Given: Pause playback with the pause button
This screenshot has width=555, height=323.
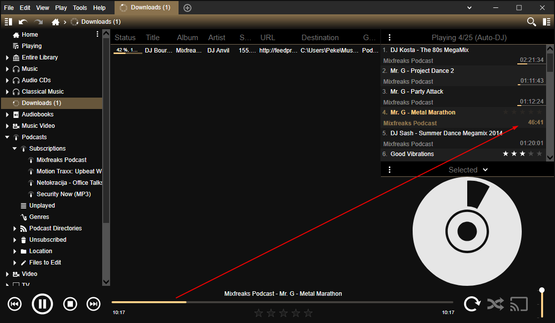Looking at the screenshot, I should coord(42,304).
